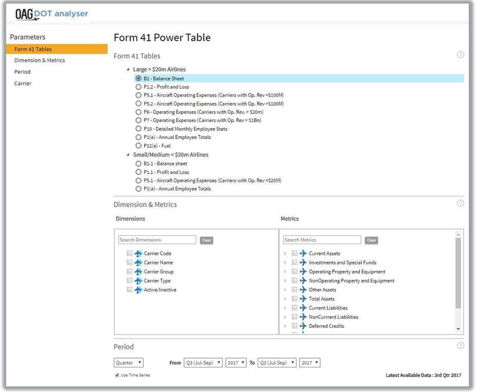The image size is (477, 392).
Task: Toggle the Use Time Series checkbox
Action: (117, 375)
